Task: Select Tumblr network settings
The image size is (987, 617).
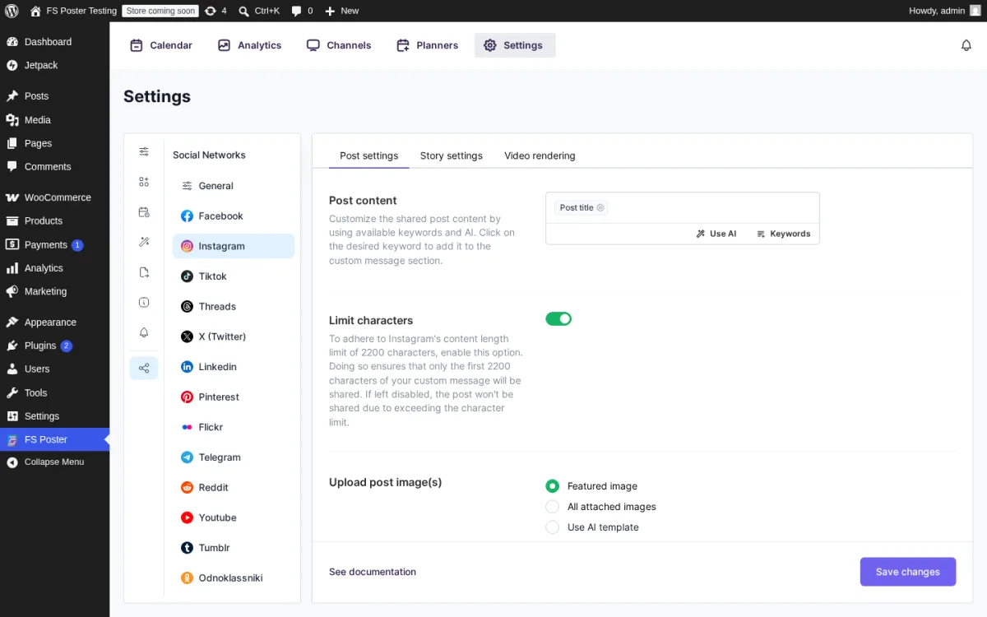Action: click(234, 548)
